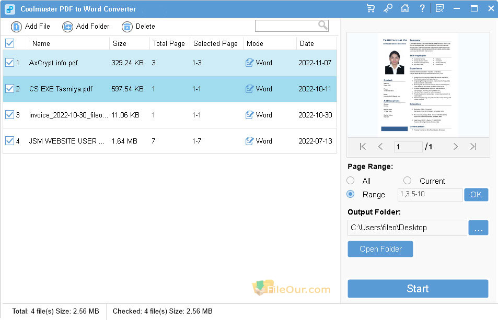This screenshot has height=320, width=498.
Task: Open the registration key icon
Action: point(388,8)
